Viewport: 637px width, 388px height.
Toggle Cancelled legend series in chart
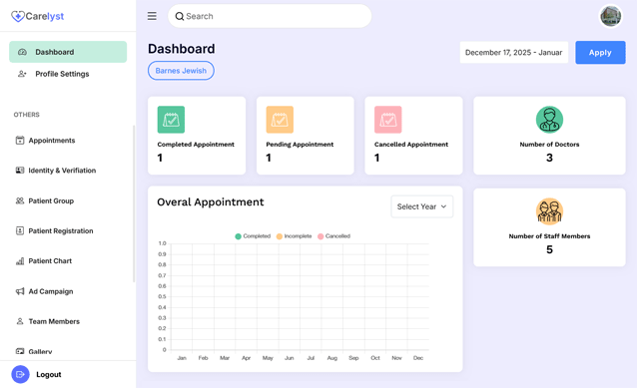(x=333, y=236)
